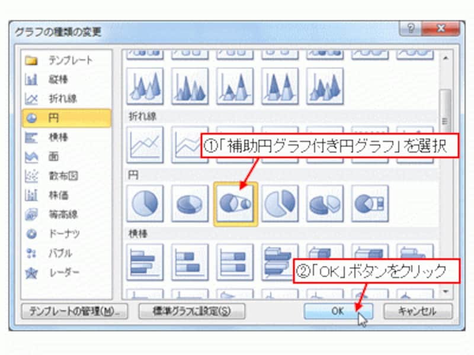Viewport: 474px width, 355px height.
Task: Select the basic Pie chart thumbnail
Action: pos(145,204)
